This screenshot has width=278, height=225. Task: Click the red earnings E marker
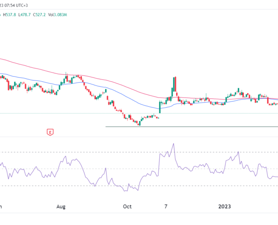point(50,132)
